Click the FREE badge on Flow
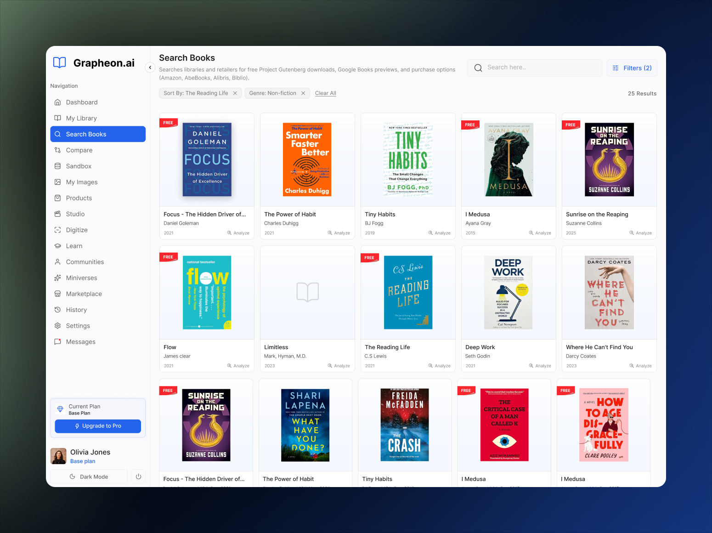 tap(168, 257)
